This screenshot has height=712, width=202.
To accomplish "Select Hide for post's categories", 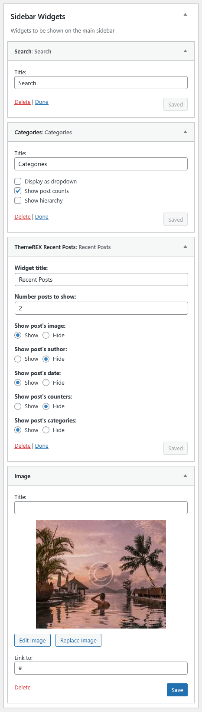I will click(46, 430).
